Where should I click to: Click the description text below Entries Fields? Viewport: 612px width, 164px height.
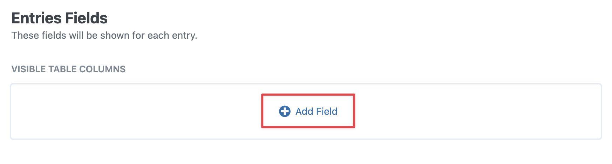104,36
